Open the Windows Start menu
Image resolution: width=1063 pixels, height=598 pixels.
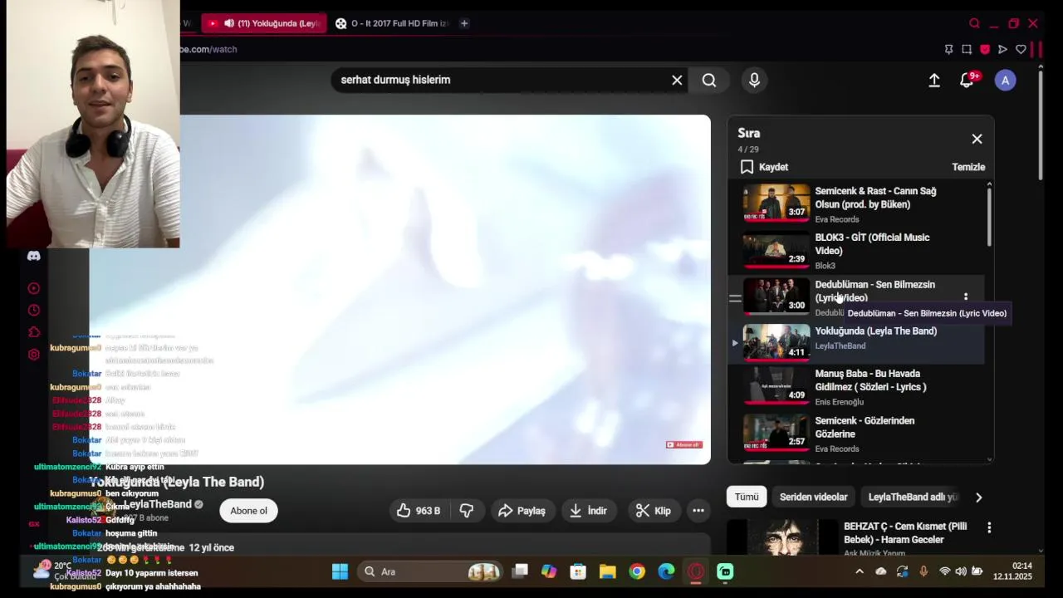pyautogui.click(x=340, y=571)
